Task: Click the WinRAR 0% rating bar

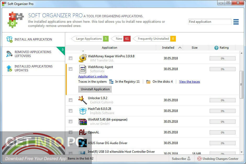Action: coord(222,122)
